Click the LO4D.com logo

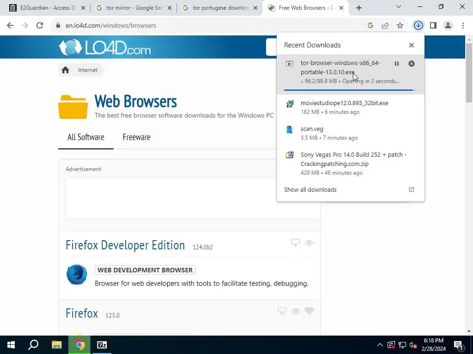(x=105, y=47)
